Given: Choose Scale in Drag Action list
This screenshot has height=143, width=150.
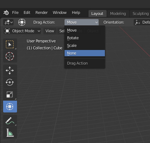Looking at the screenshot, I should click(85, 45).
